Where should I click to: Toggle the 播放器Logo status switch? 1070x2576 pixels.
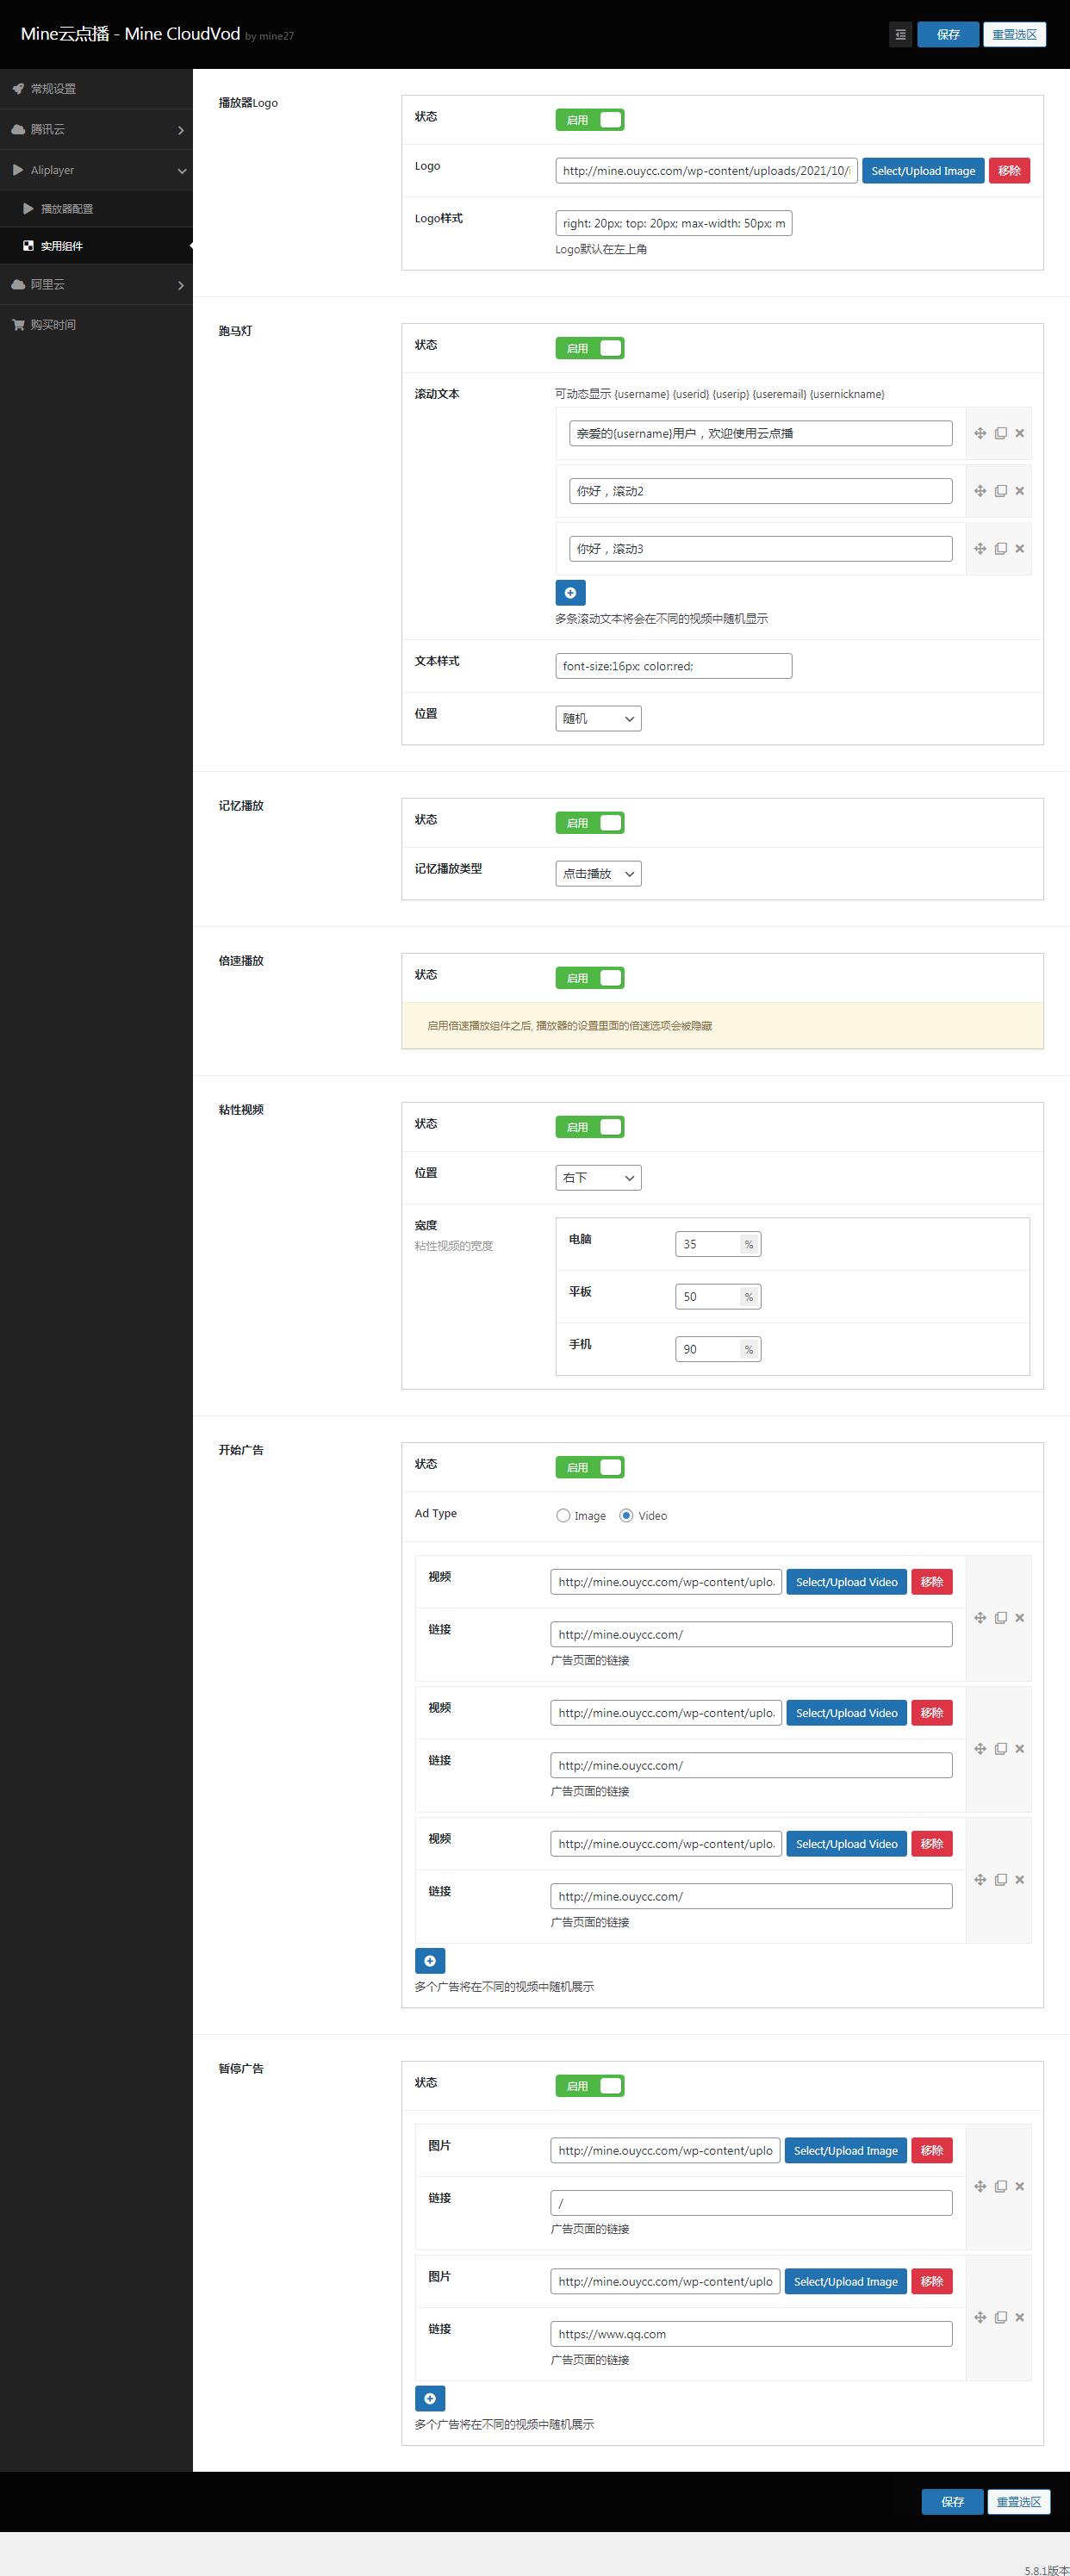(590, 120)
